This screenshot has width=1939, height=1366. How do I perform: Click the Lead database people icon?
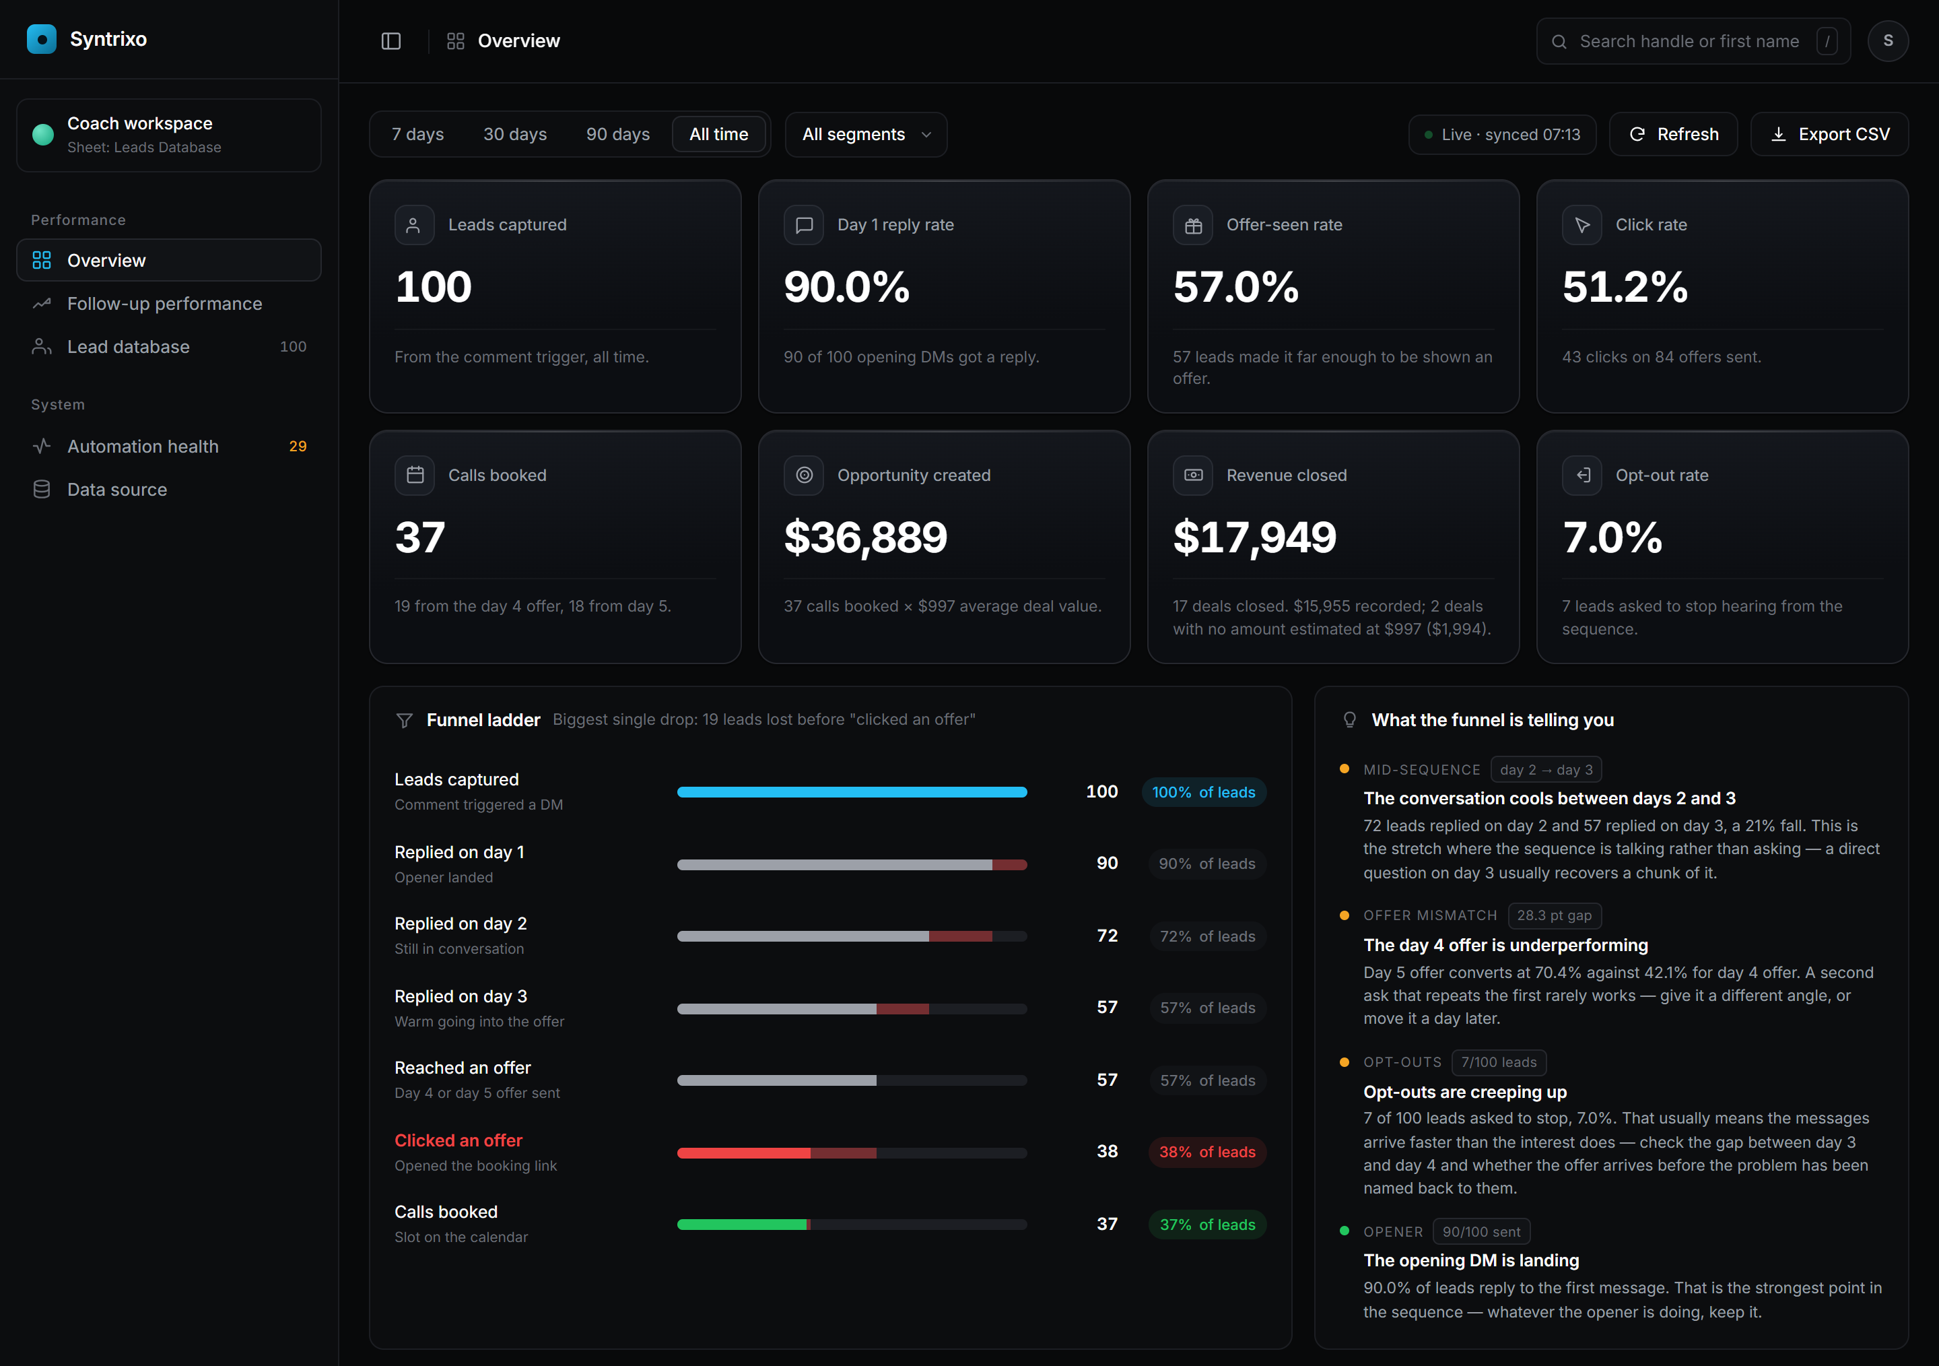[41, 346]
